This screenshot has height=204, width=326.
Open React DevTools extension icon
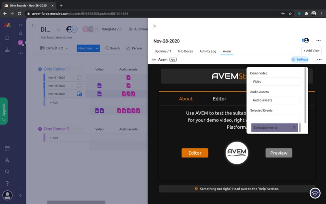(299, 14)
